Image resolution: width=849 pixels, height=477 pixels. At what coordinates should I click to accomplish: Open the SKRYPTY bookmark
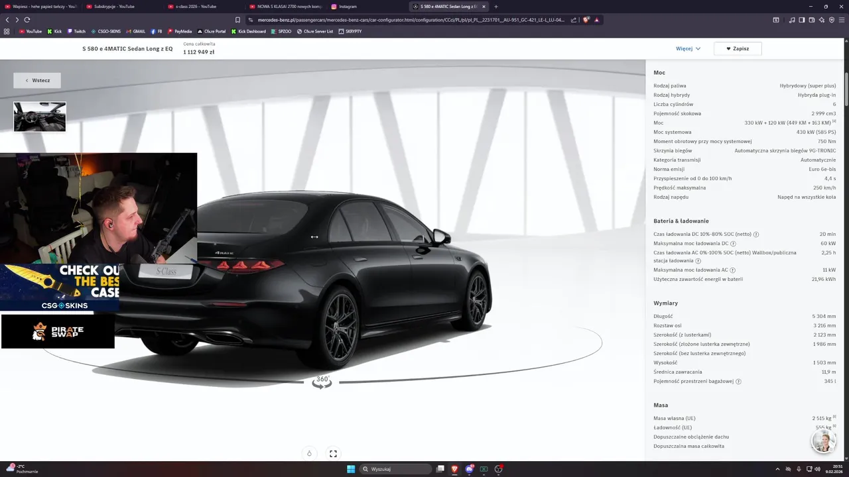[x=350, y=31]
